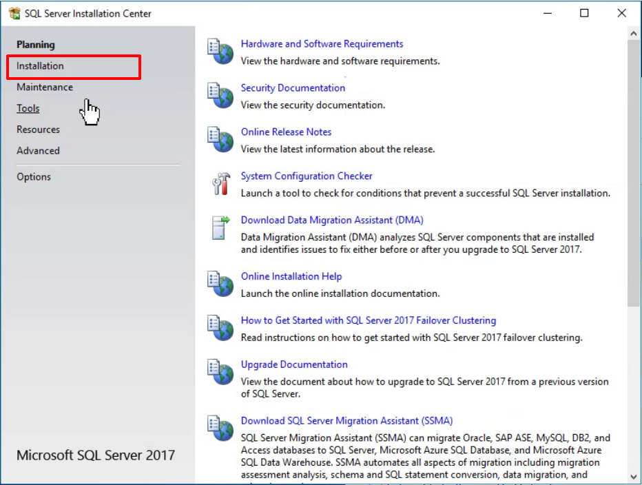Click the scrollbar up arrow
This screenshot has height=485, width=642.
pyautogui.click(x=634, y=34)
